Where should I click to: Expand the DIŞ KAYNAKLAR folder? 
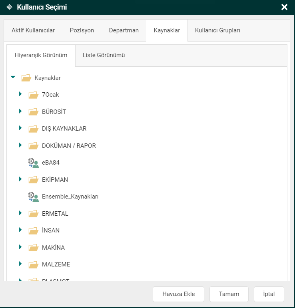click(20, 128)
